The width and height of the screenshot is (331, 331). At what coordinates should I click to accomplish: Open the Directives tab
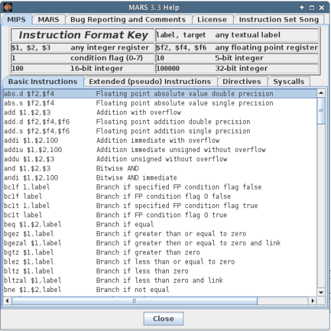(242, 81)
